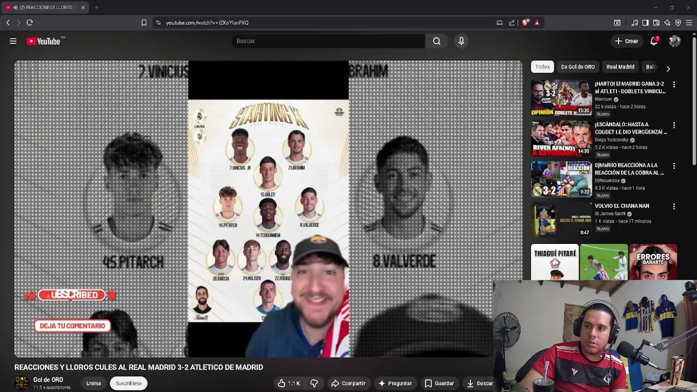Open options for ¡HARTO! El Madrid video
The width and height of the screenshot is (697, 392).
point(674,85)
